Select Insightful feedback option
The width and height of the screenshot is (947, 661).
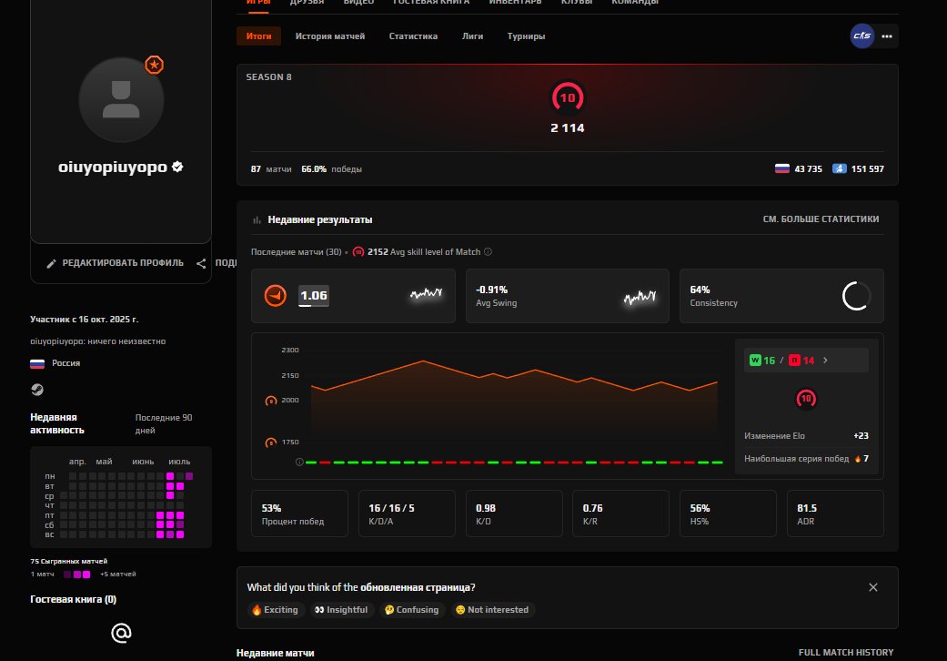point(341,610)
